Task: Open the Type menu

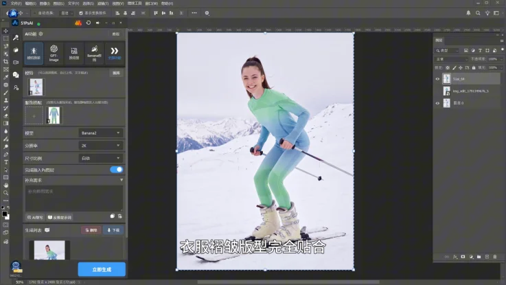Action: tap(73, 3)
